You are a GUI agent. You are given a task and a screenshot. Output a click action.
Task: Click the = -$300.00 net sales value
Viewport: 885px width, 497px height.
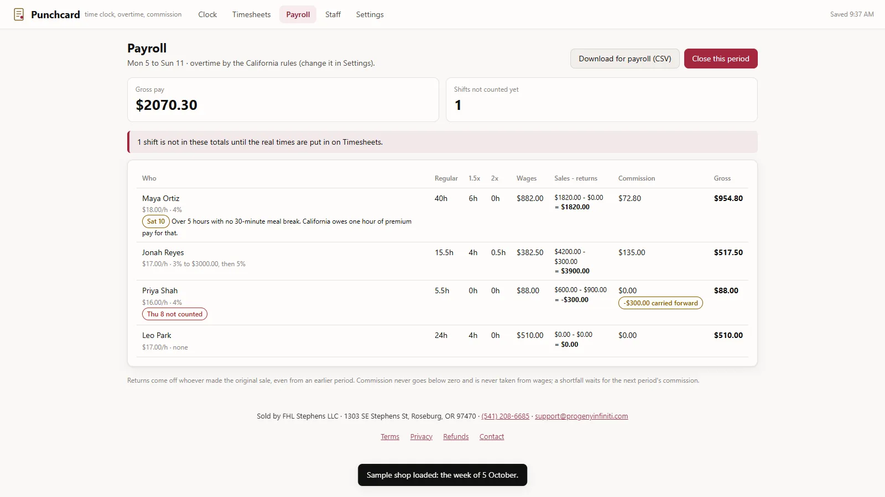571,300
